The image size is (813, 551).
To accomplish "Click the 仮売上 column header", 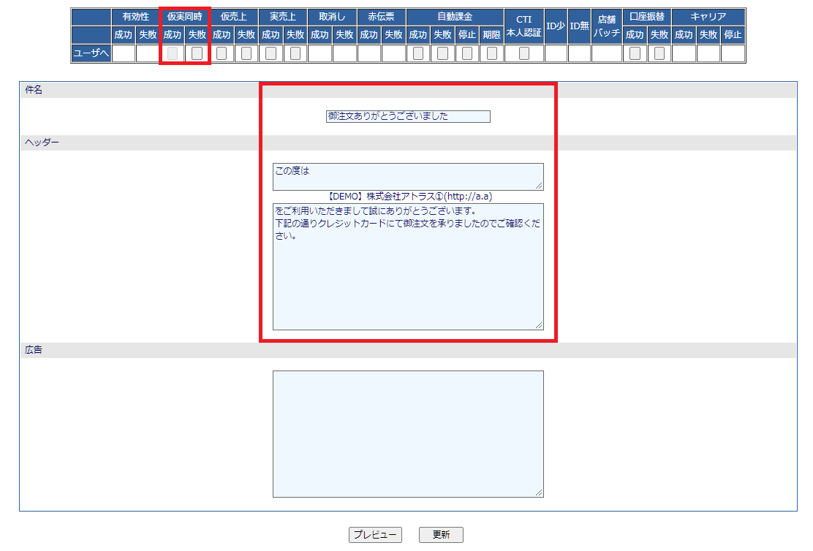I will pyautogui.click(x=234, y=17).
